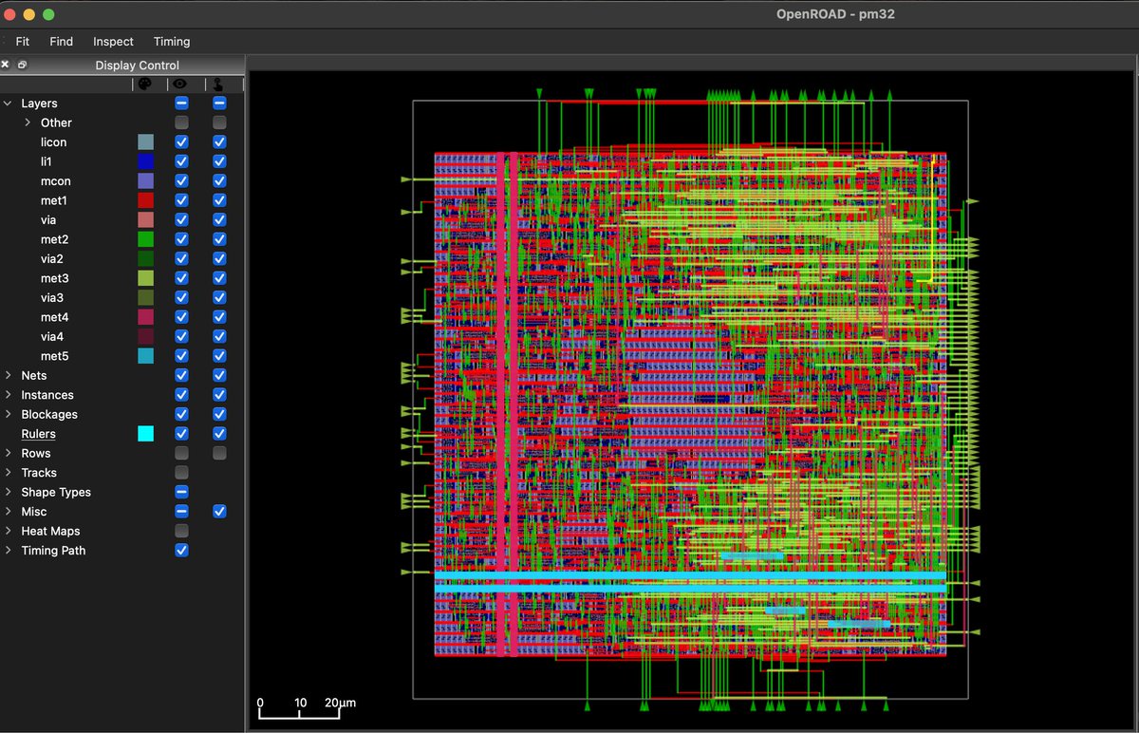Expand the Instances group

click(9, 395)
